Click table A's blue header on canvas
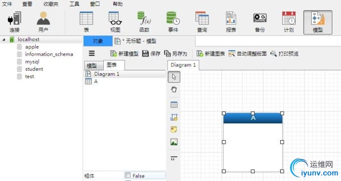 point(253,118)
